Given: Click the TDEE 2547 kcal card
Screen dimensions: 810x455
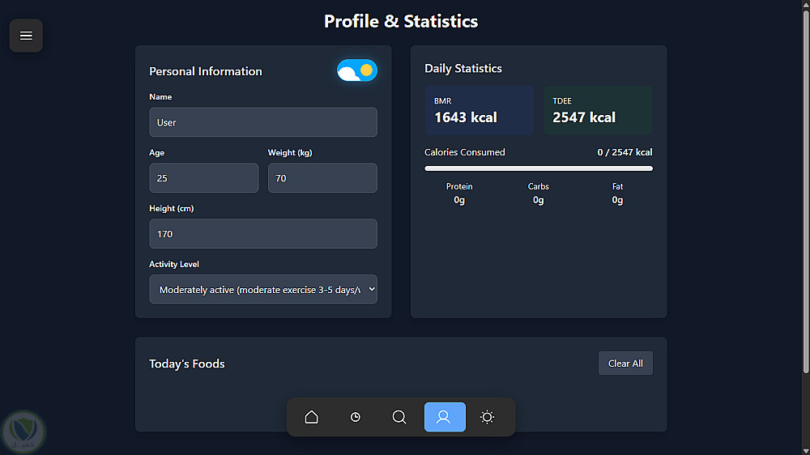Looking at the screenshot, I should pyautogui.click(x=598, y=111).
